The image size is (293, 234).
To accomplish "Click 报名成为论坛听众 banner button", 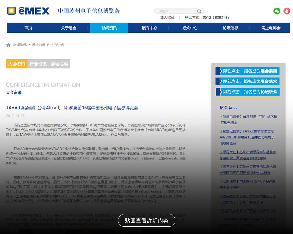I will [x=248, y=92].
